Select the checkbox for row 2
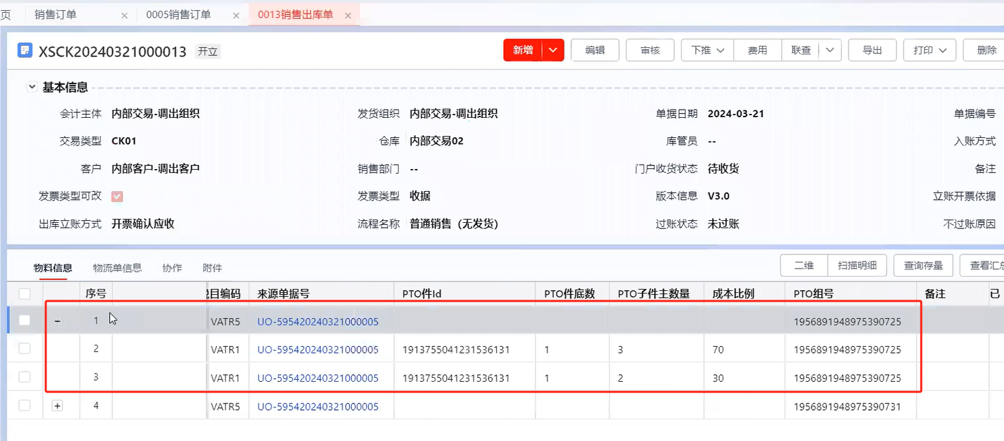This screenshot has height=441, width=1004. click(25, 349)
